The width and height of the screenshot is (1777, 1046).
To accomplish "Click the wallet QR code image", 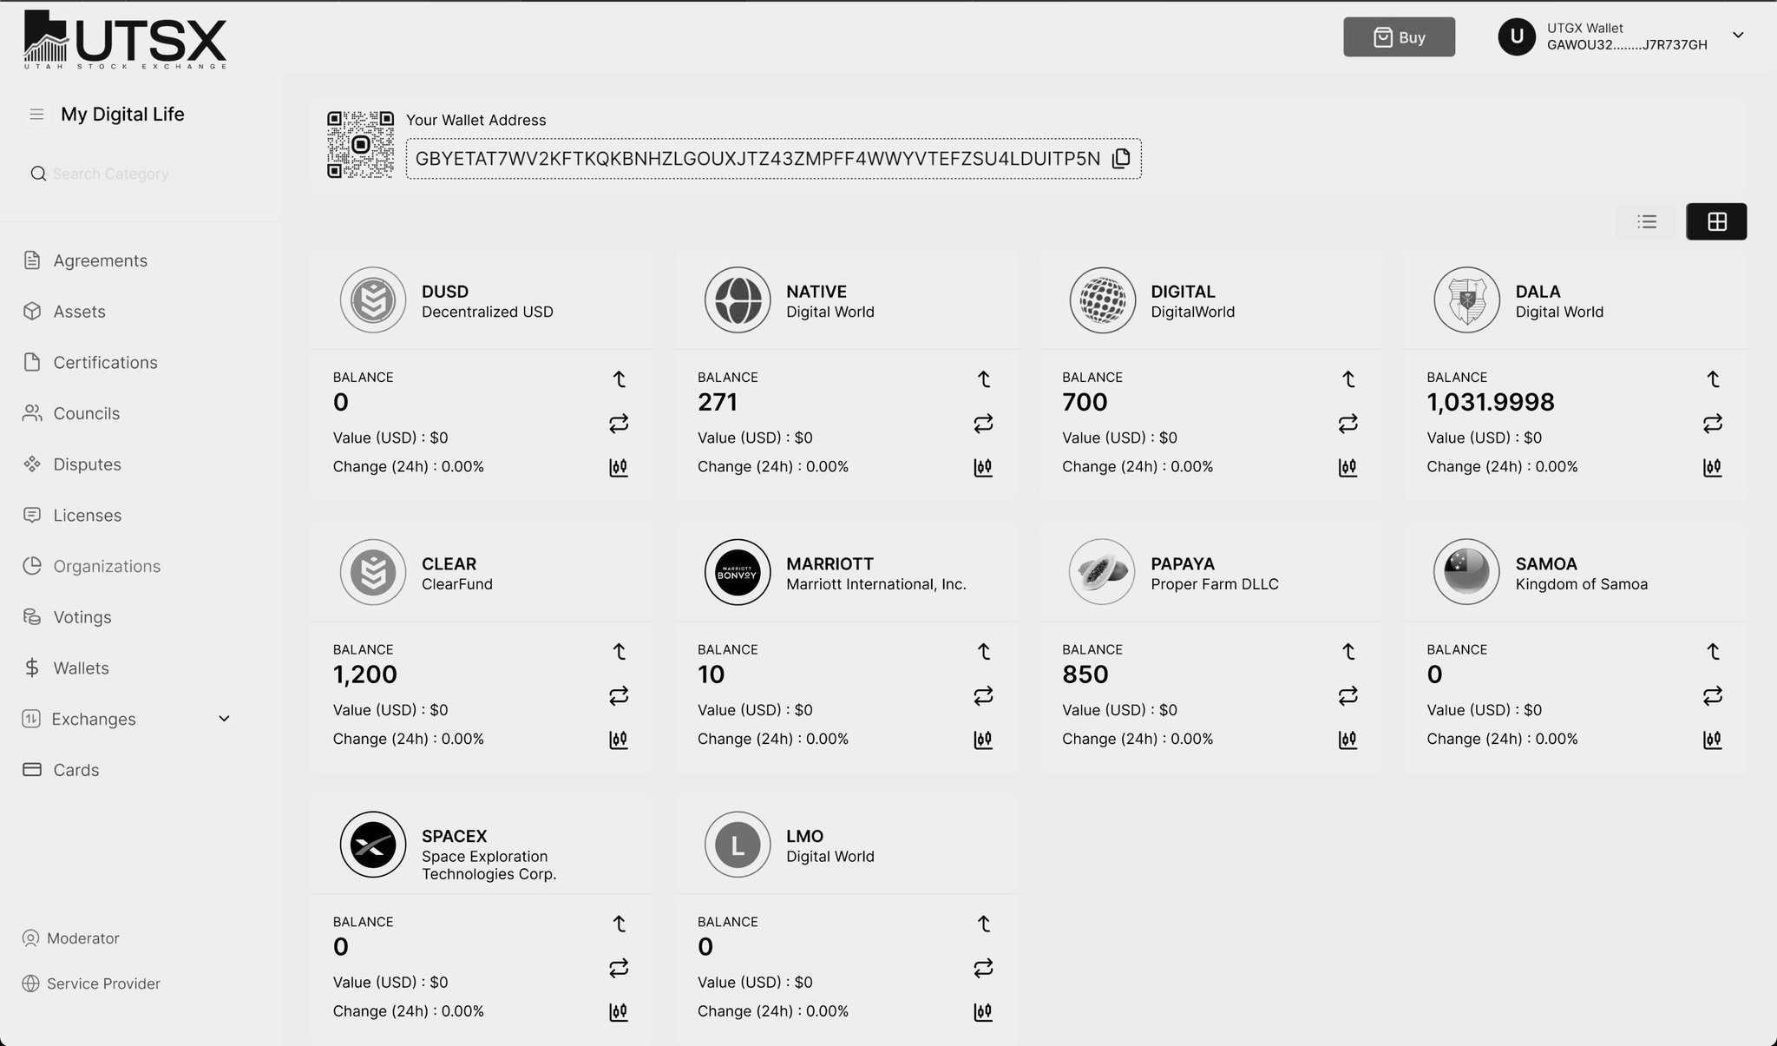I will [360, 144].
